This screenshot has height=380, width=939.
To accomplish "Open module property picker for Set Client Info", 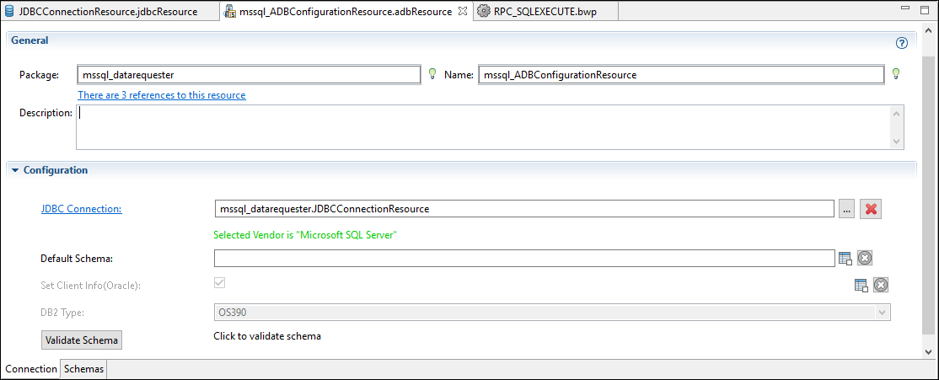I will tap(861, 285).
